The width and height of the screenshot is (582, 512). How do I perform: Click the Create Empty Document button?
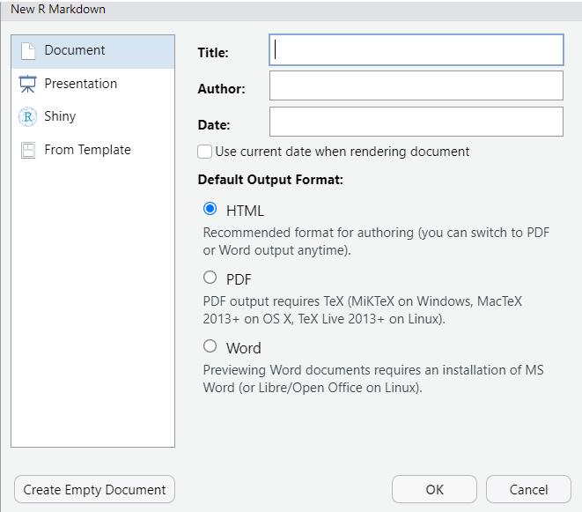pyautogui.click(x=94, y=489)
